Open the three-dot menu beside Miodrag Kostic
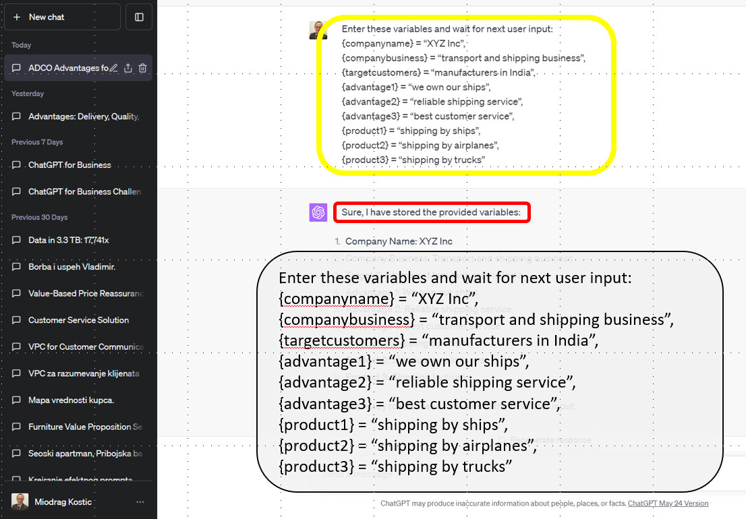Screen dimensions: 746x519 [x=140, y=502]
